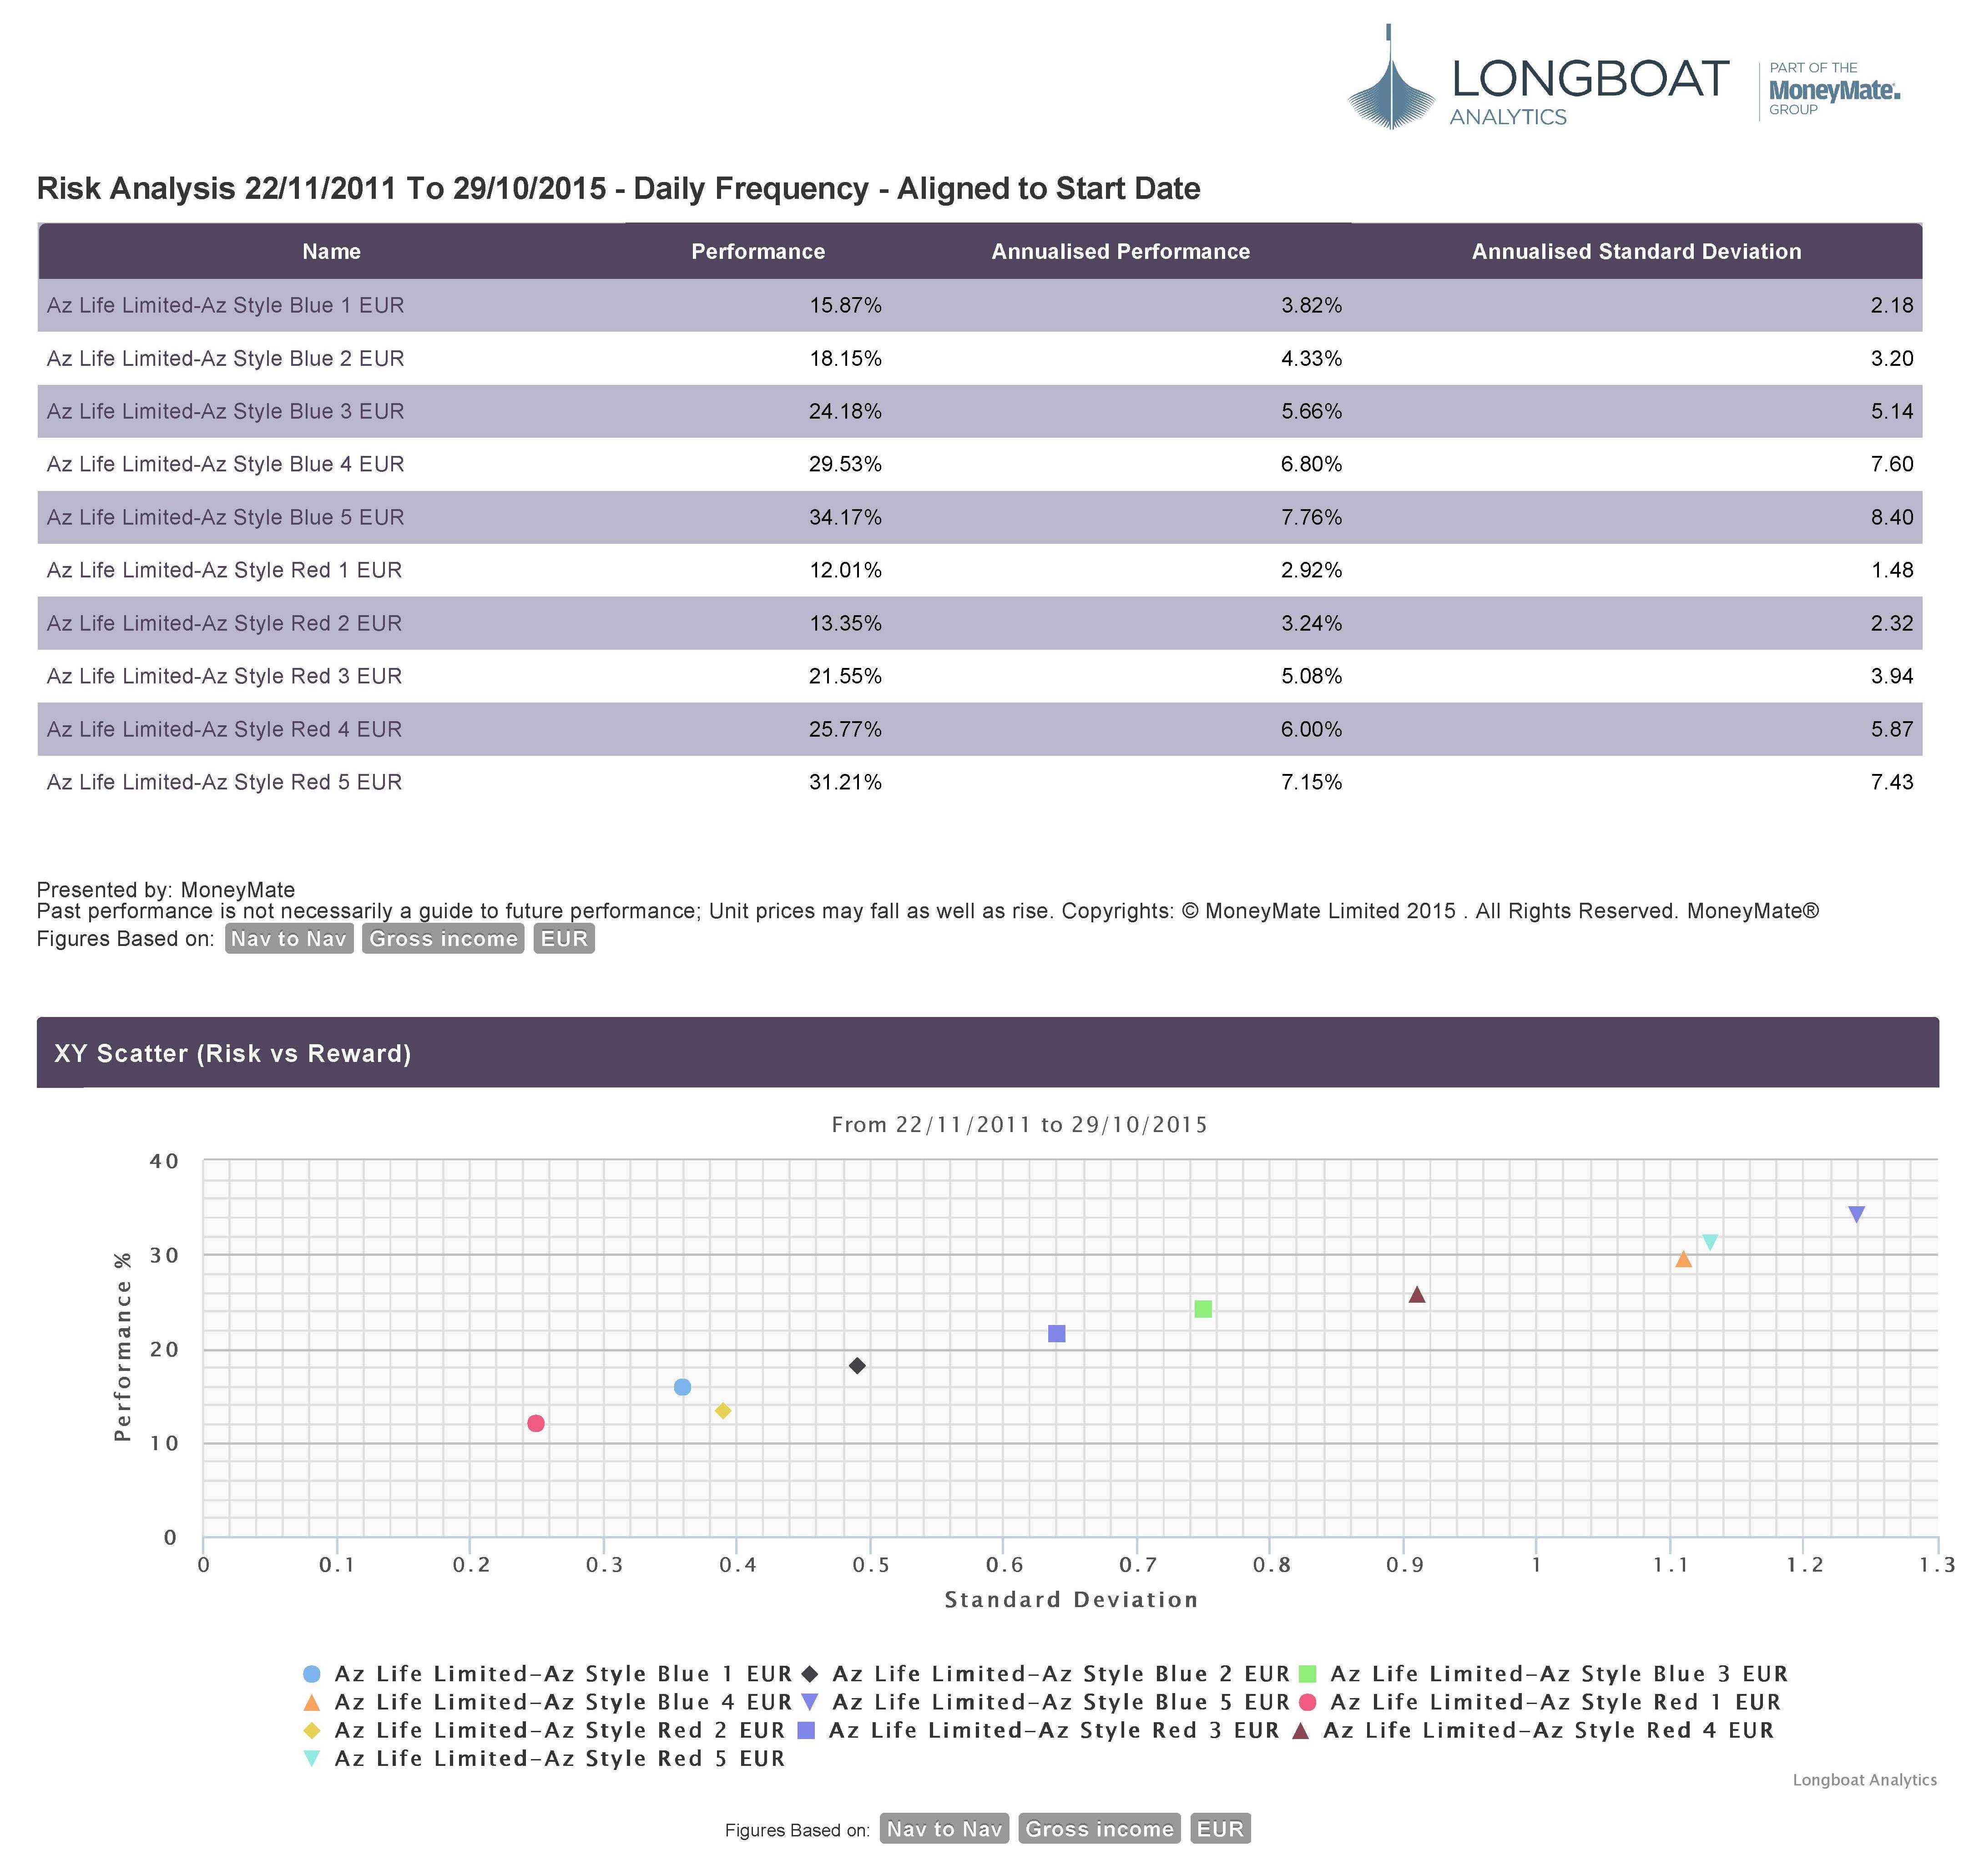
Task: Click the upper Nav to Nav tag
Action: (289, 938)
